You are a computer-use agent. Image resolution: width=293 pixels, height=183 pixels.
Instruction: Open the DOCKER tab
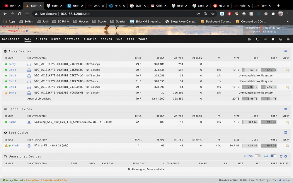[107, 39]
